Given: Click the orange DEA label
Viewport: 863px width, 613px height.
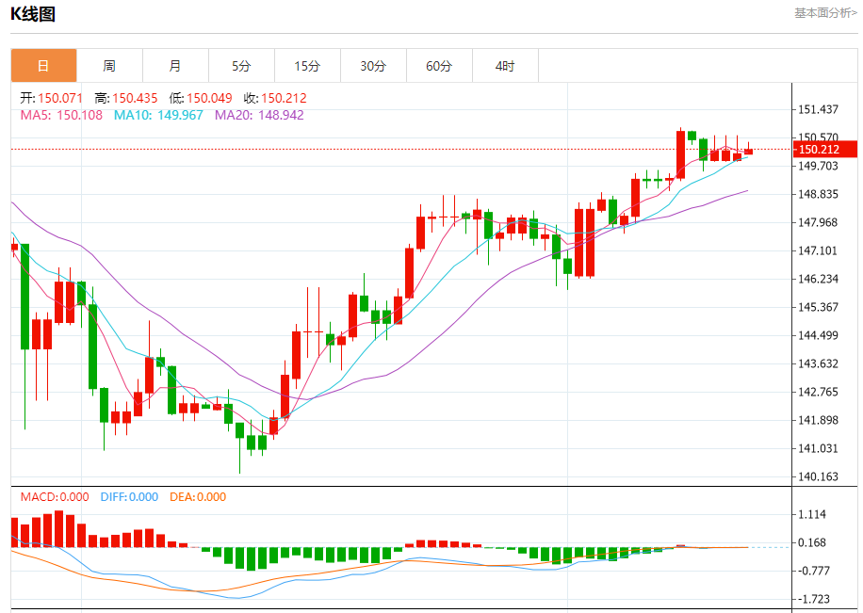Looking at the screenshot, I should (x=198, y=497).
